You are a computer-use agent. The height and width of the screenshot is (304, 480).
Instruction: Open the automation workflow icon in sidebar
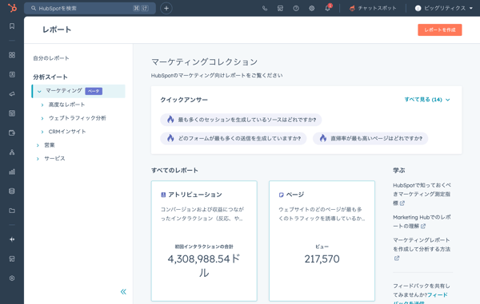12,152
